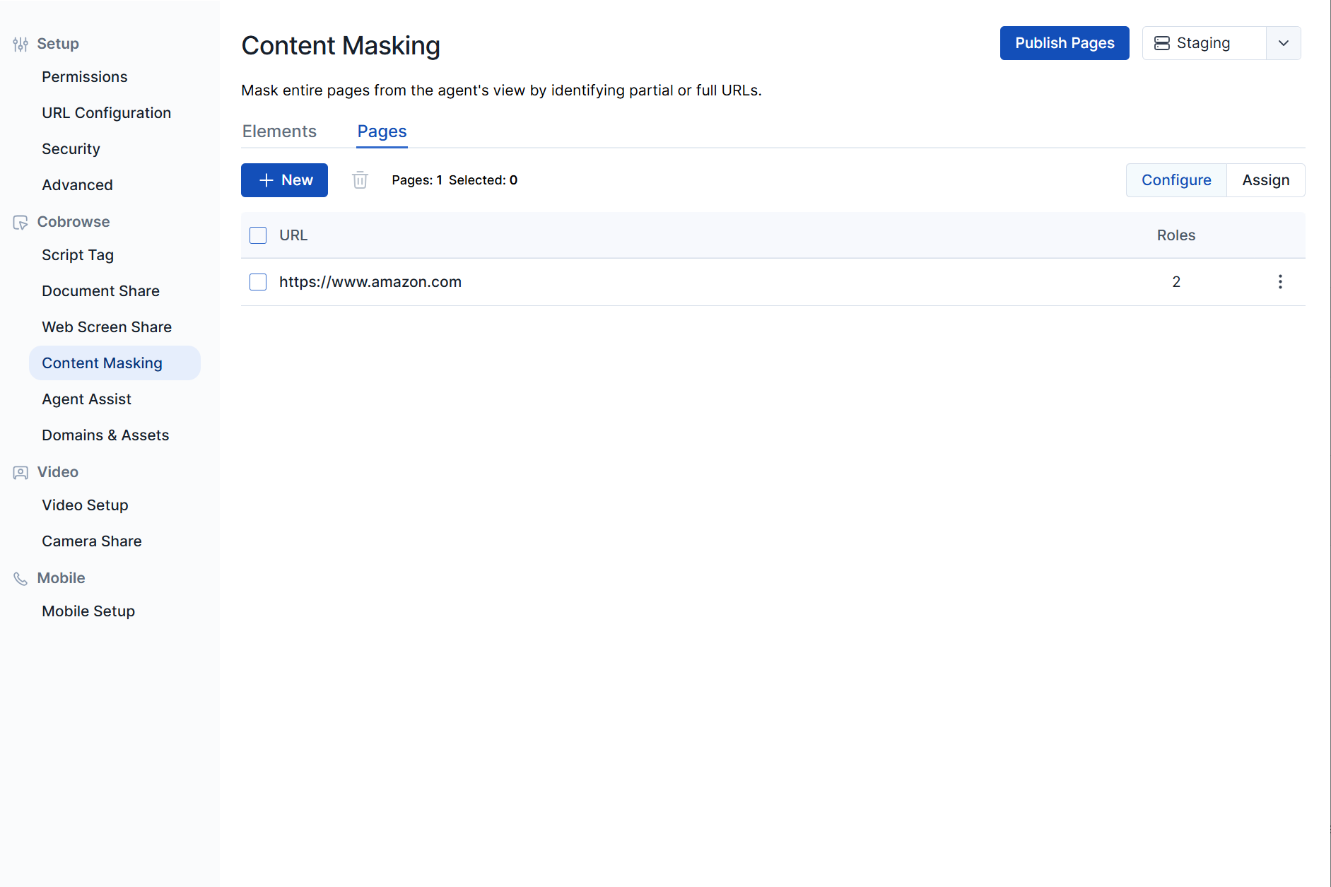Select the Assign view option
This screenshot has height=887, width=1331.
click(1265, 180)
